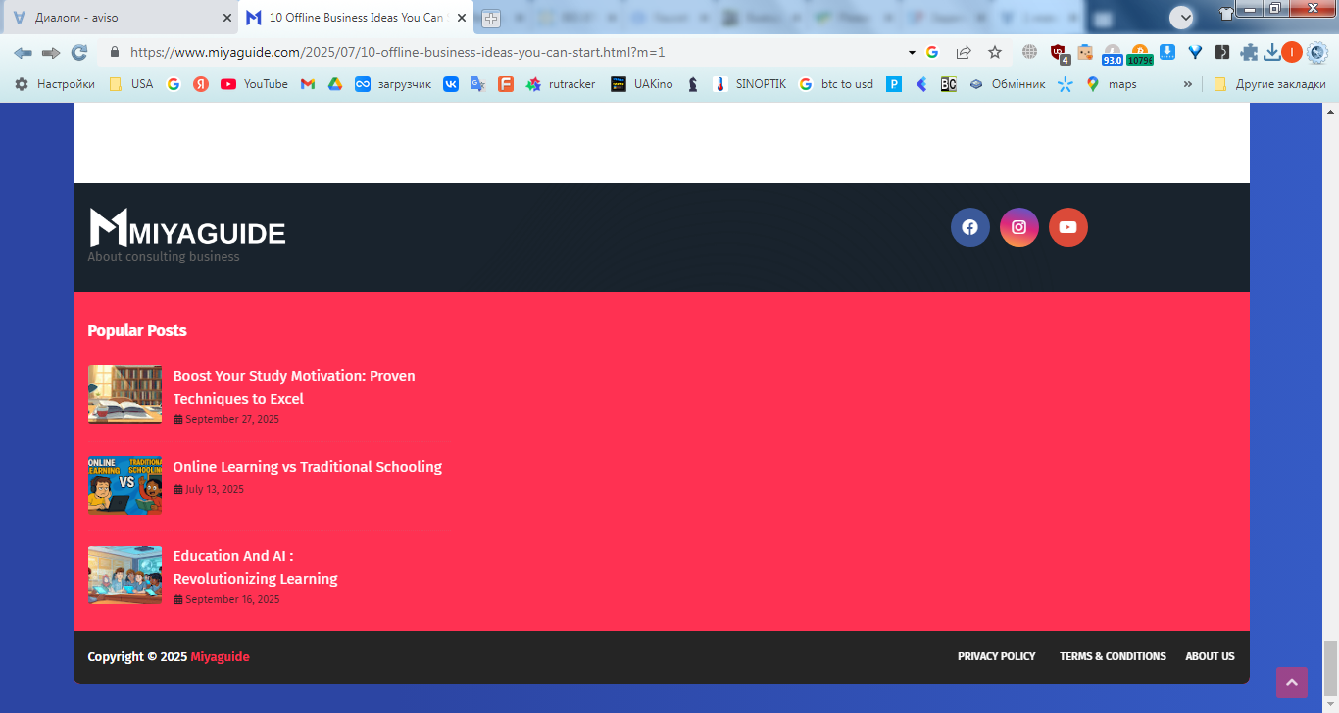
Task: Click the Google Translate bookmark icon
Action: 478,84
